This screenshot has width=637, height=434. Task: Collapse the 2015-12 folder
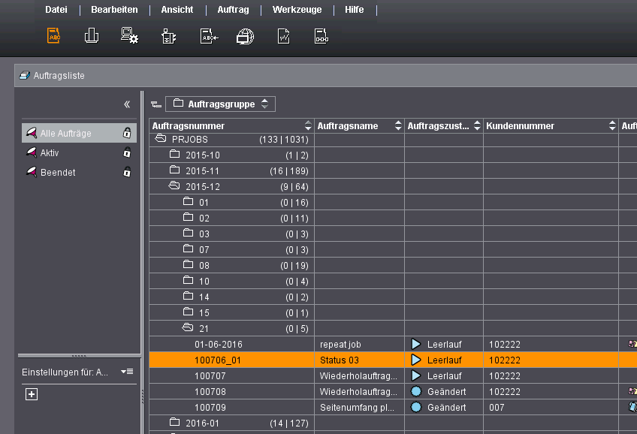click(174, 185)
